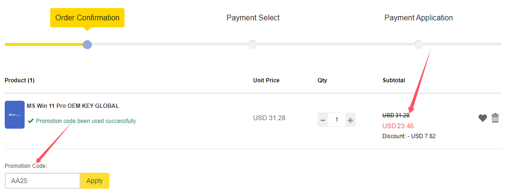516x193 pixels.
Task: Decrease quantity with the minus button
Action: (323, 120)
